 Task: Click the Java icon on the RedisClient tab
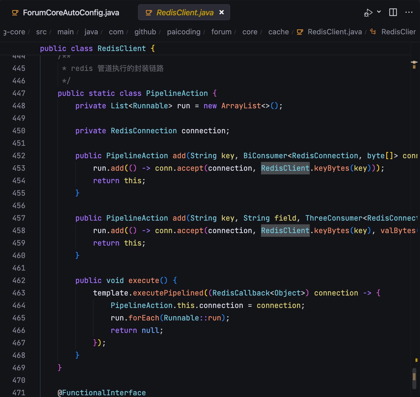pyautogui.click(x=149, y=13)
